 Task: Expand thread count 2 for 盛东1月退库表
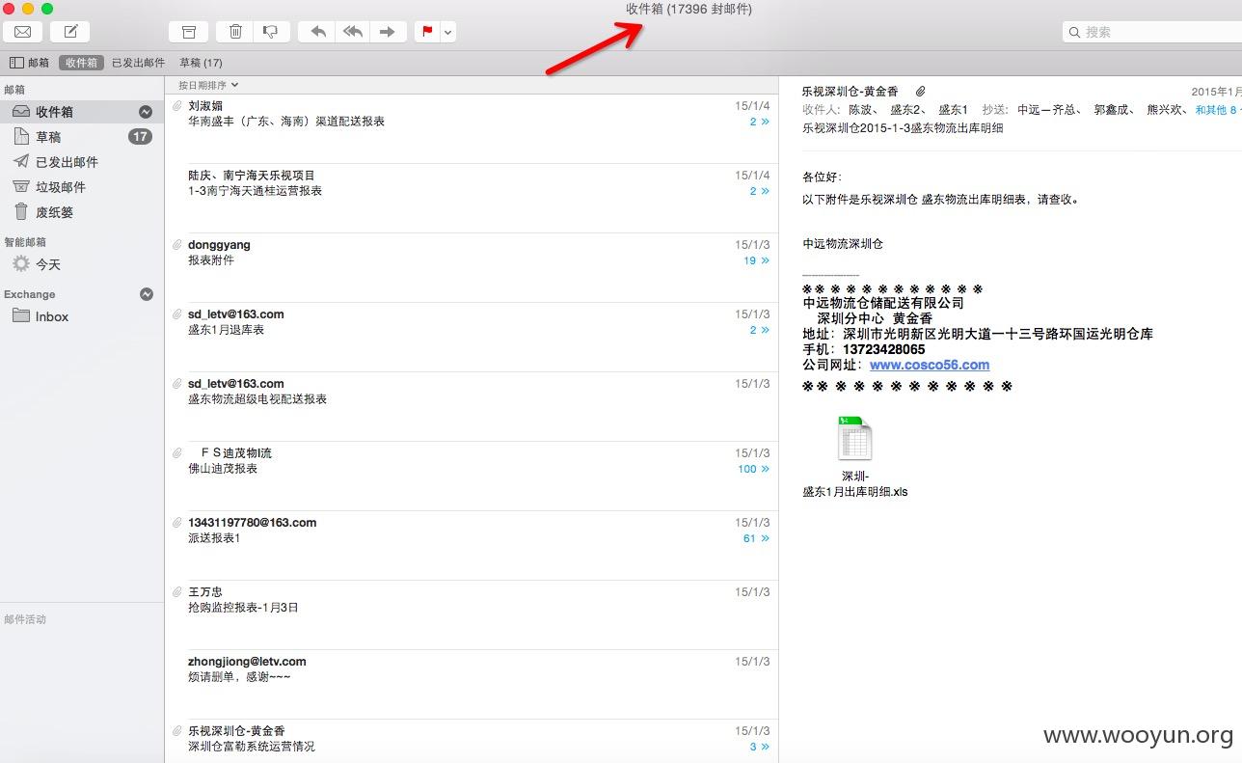coord(760,330)
